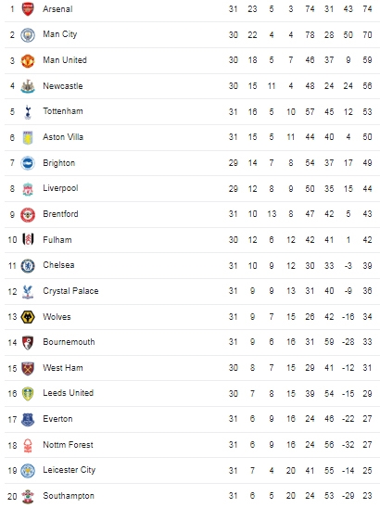Select the Newcastle crest icon
The image size is (380, 508).
28,86
